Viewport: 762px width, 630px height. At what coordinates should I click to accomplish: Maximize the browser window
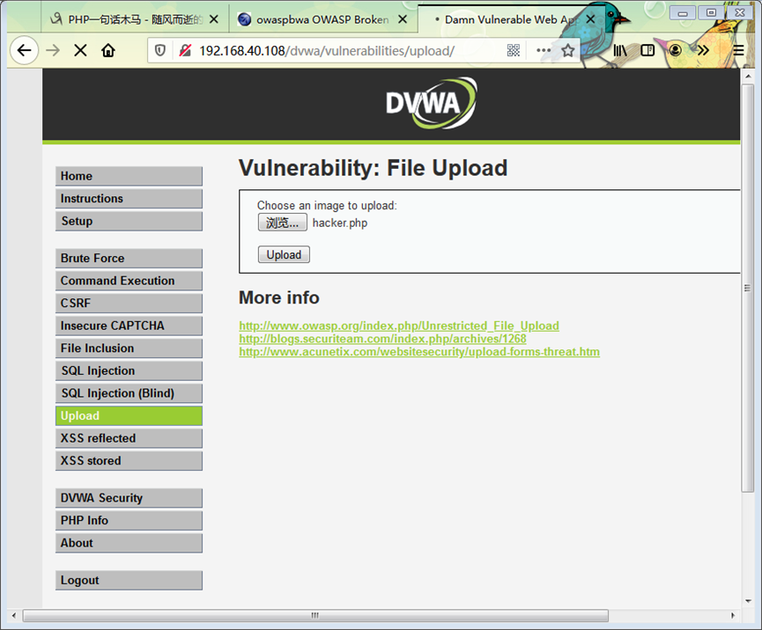point(711,12)
